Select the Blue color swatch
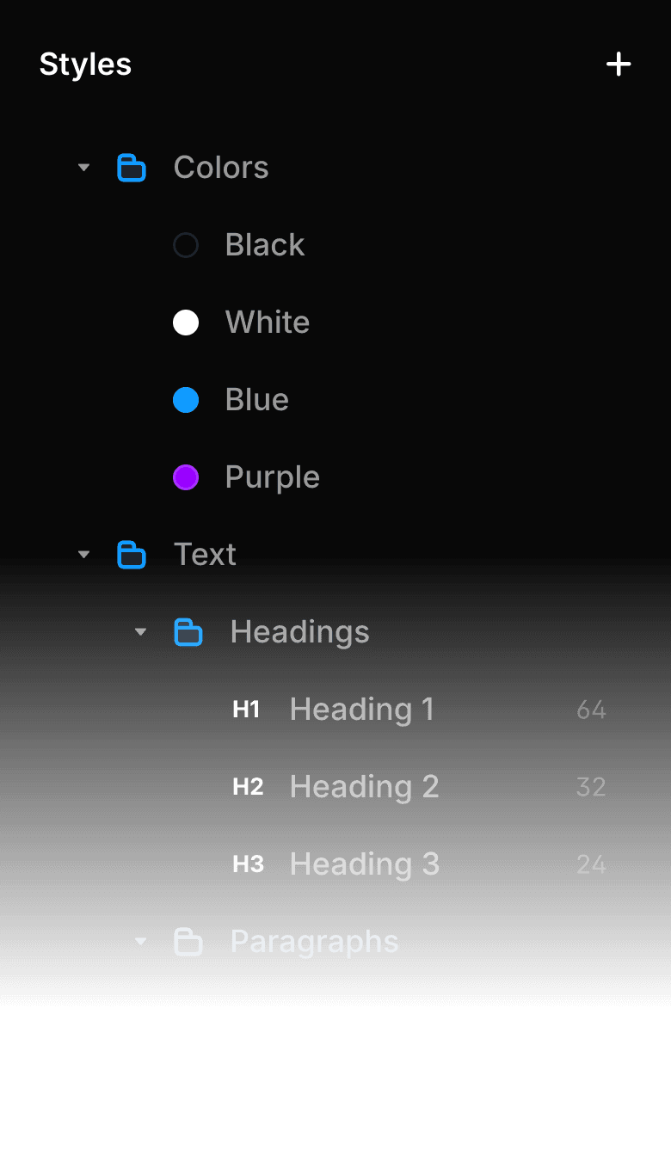Screen dimensions: 671x1174 pos(186,400)
